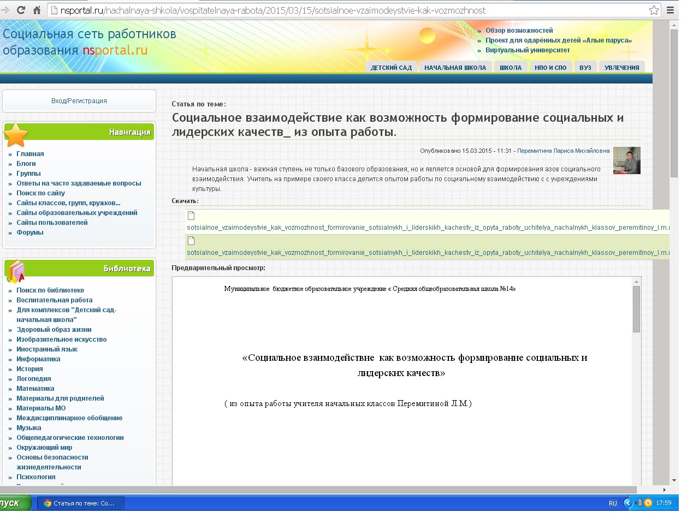Open Здоровый образ жизни section
699x524 pixels.
coord(54,330)
